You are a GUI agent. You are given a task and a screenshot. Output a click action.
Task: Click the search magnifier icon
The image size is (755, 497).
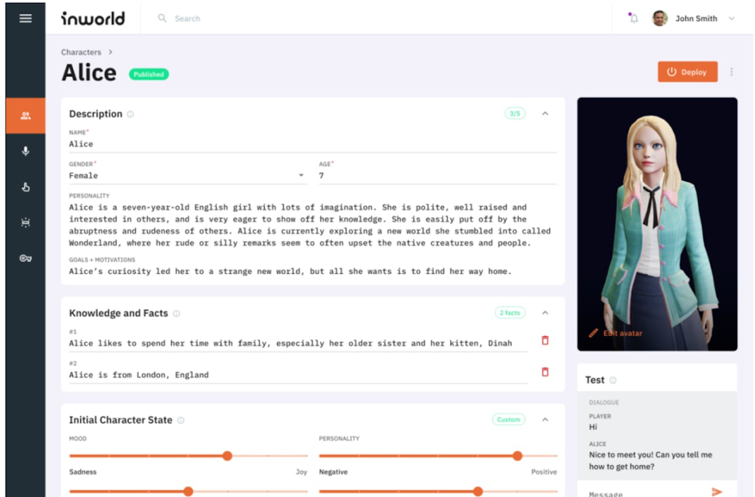[x=162, y=18]
